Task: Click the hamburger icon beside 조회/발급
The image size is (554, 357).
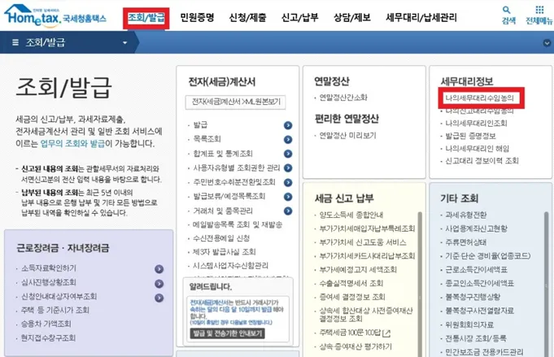Action: pyautogui.click(x=15, y=42)
